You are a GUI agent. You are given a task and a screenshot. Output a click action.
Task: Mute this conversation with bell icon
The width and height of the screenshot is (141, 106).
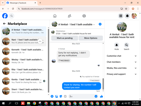116,45
